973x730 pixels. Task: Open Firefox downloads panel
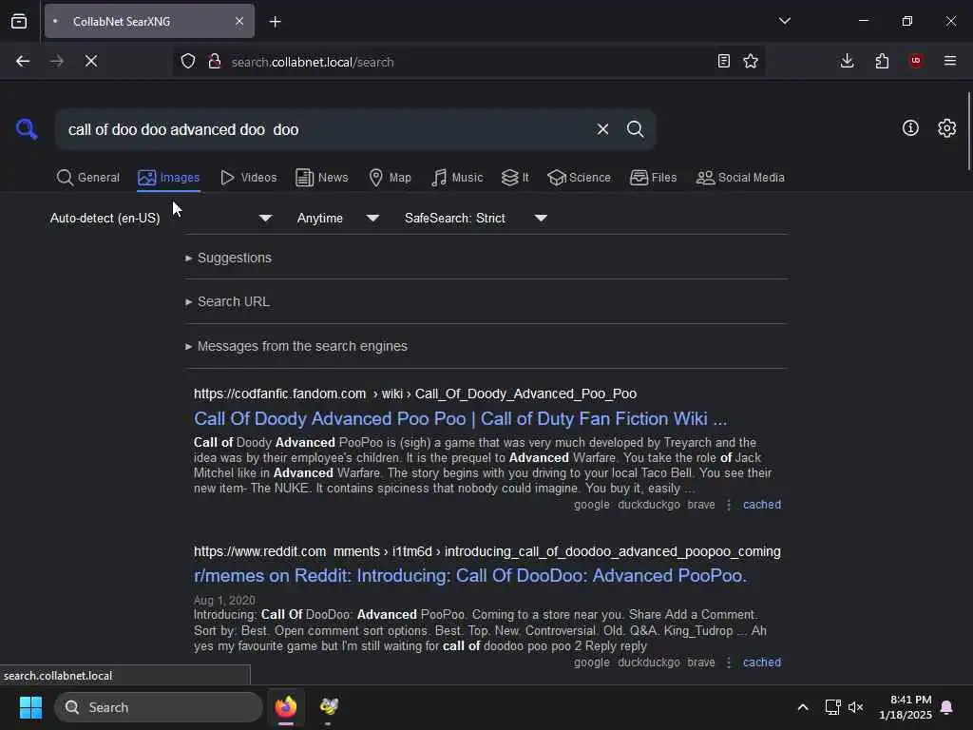pyautogui.click(x=847, y=61)
